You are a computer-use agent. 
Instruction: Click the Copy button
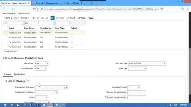coord(91,18)
